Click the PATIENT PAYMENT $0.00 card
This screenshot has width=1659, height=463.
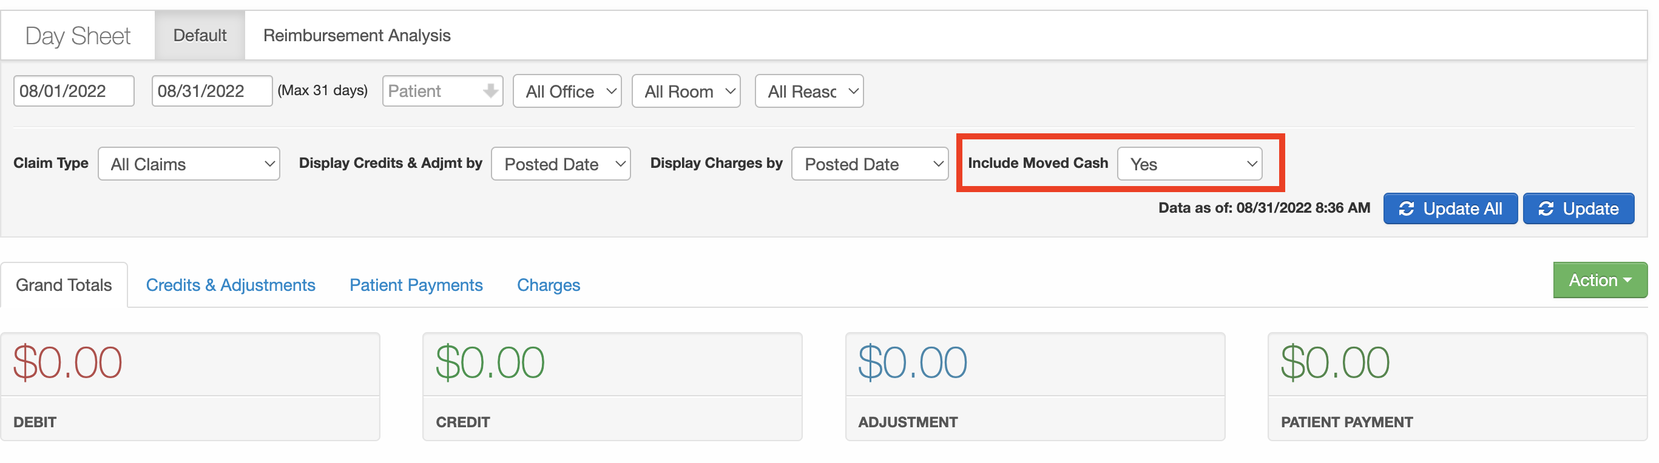(x=1458, y=387)
